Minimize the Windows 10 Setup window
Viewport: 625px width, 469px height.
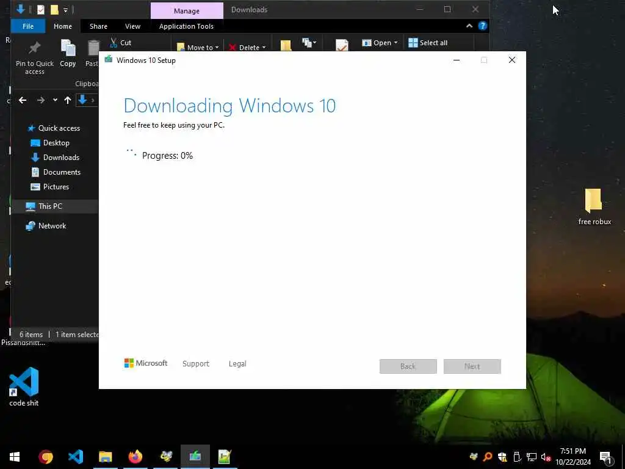pyautogui.click(x=457, y=60)
